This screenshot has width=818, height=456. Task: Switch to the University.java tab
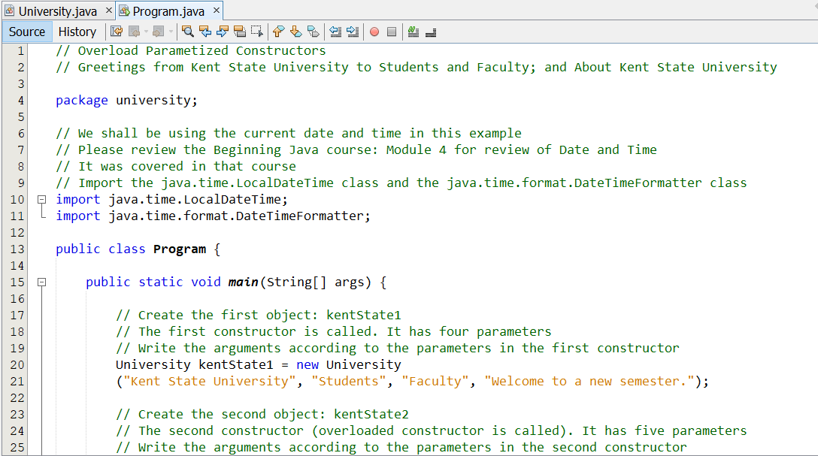[57, 11]
